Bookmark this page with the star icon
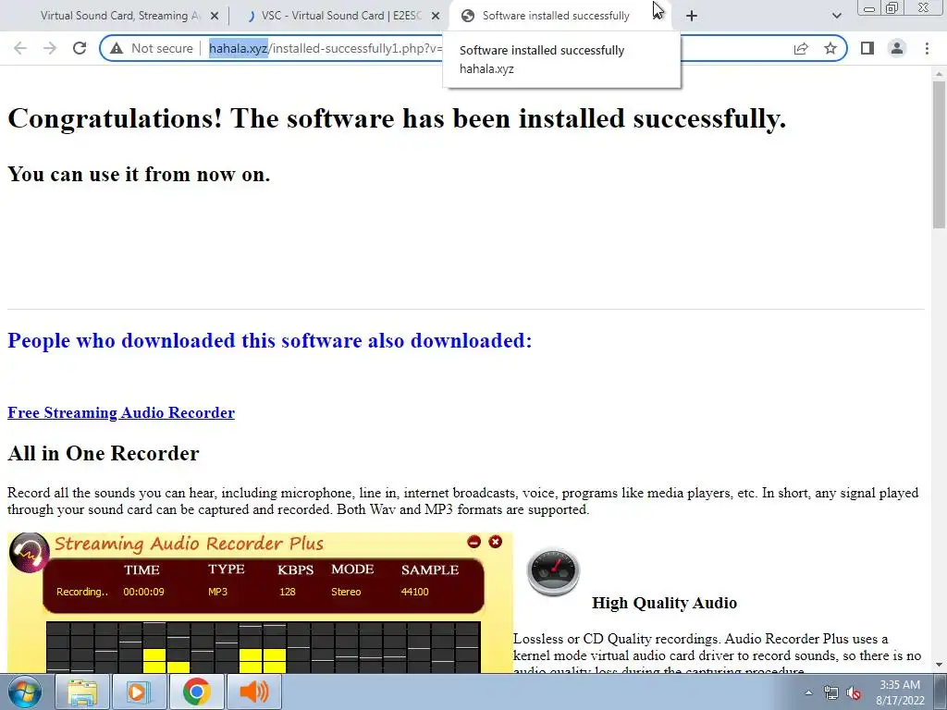The width and height of the screenshot is (947, 710). point(830,48)
